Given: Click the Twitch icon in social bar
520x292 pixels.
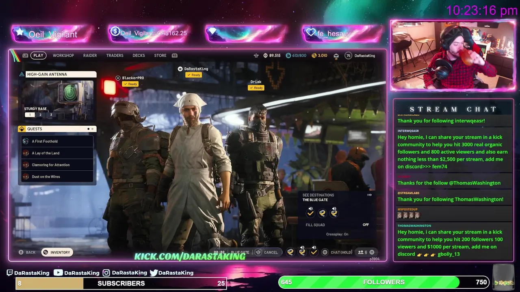Looking at the screenshot, I should click(10, 273).
